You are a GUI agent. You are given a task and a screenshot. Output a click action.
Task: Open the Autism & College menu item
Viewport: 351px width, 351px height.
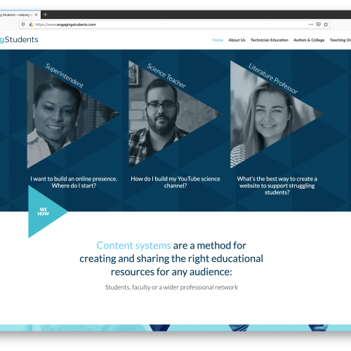(309, 40)
